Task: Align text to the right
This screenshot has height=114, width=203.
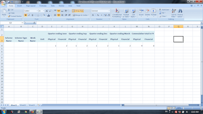Action: tap(62, 15)
